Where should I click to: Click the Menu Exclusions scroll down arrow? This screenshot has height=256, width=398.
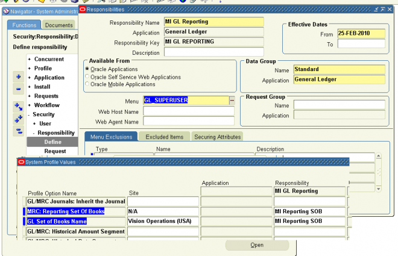(379, 189)
